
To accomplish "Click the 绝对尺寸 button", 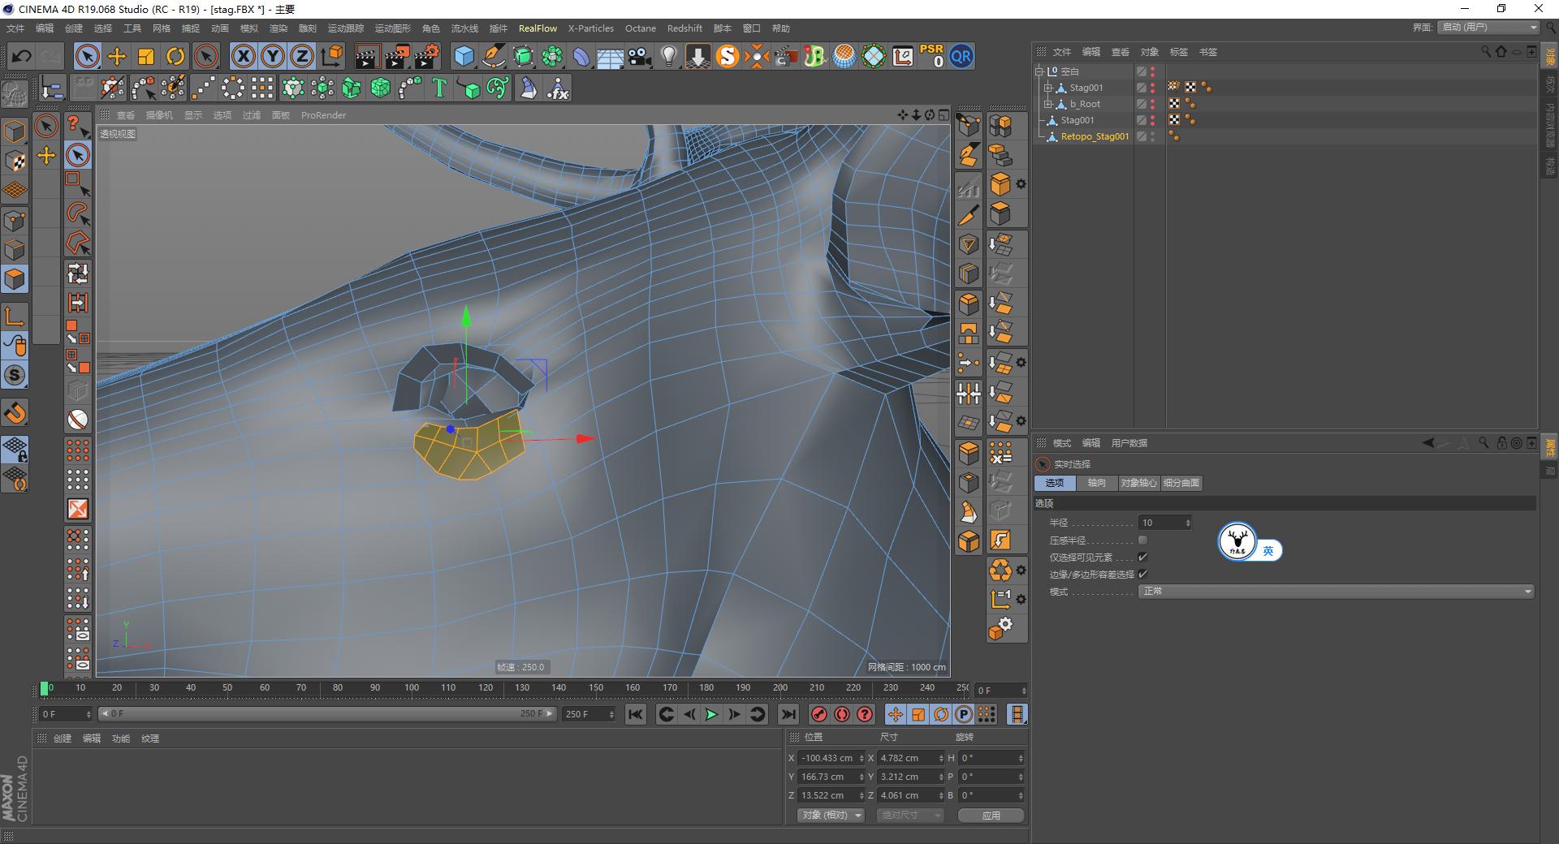I will point(909,815).
